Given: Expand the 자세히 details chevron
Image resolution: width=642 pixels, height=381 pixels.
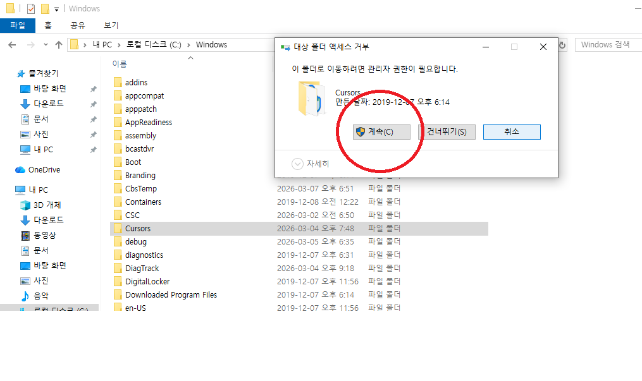Looking at the screenshot, I should (297, 164).
